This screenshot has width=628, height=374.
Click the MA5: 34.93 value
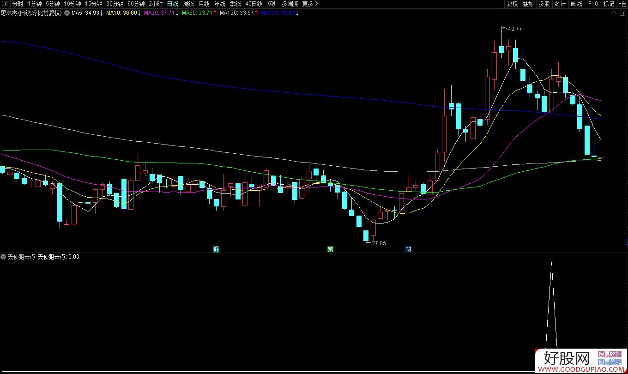(85, 13)
